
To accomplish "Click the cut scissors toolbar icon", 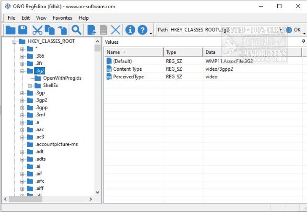I will click(x=37, y=30).
